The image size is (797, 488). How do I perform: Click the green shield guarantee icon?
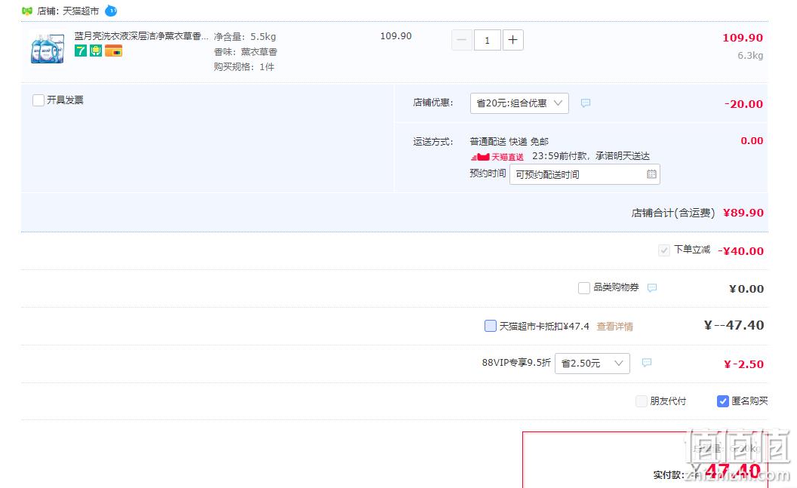[x=96, y=51]
